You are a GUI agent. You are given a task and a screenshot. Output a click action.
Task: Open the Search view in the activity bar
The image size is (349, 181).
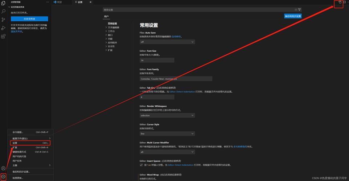[3, 11]
